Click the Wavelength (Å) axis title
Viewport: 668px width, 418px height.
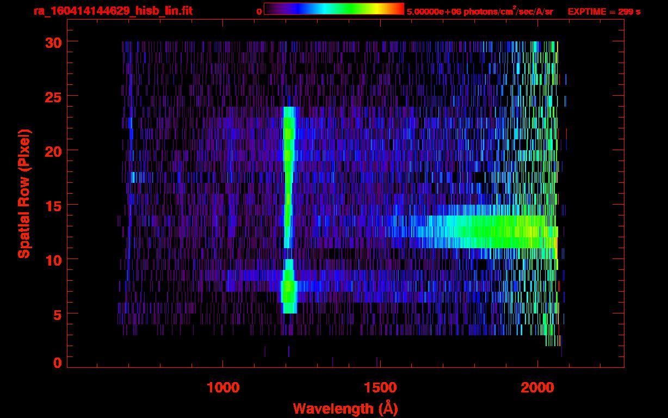pos(345,408)
